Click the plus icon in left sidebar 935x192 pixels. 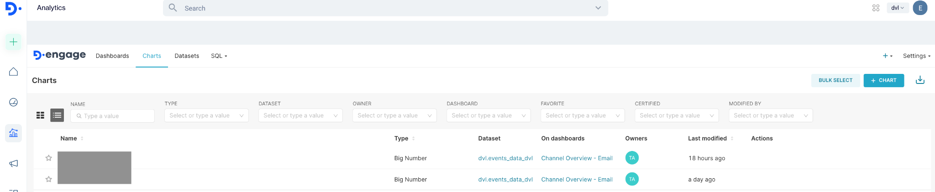click(x=14, y=42)
